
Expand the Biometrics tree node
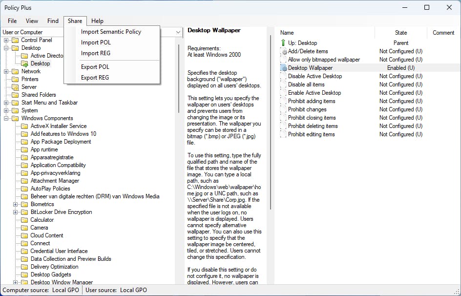pos(15,204)
